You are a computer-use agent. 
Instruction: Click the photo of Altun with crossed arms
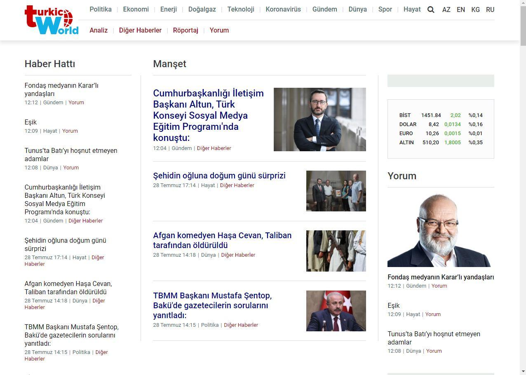(x=320, y=120)
